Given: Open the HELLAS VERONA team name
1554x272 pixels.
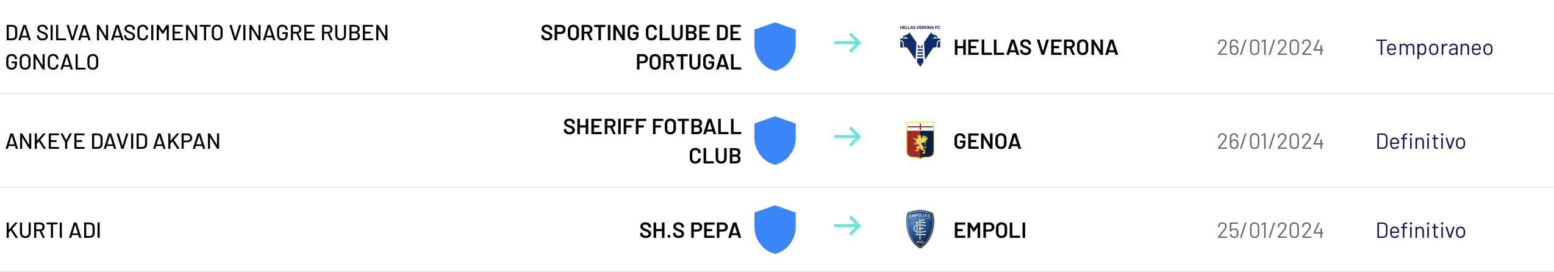Looking at the screenshot, I should (x=1035, y=48).
